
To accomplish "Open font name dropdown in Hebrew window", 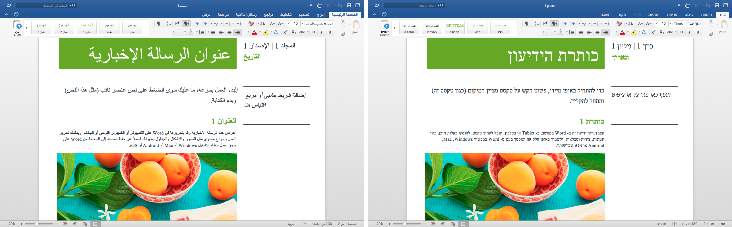I will coord(670,24).
